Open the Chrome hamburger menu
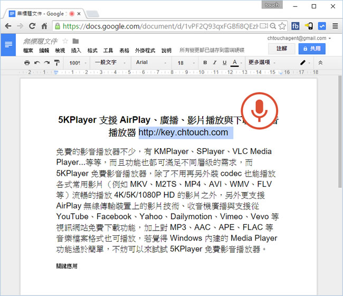 335,26
